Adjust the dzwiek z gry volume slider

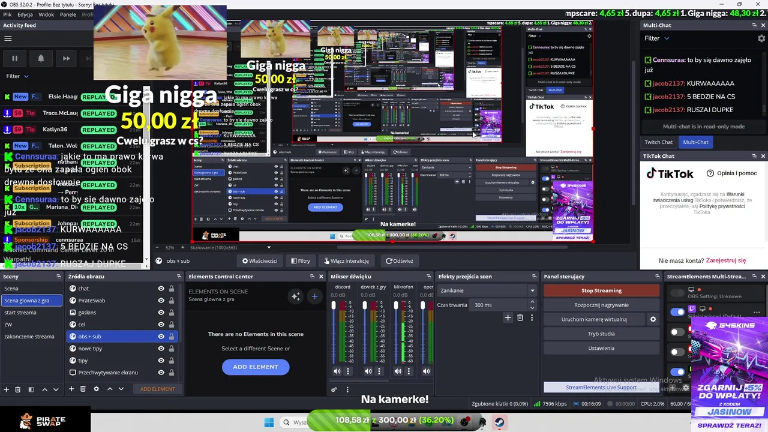[365, 332]
